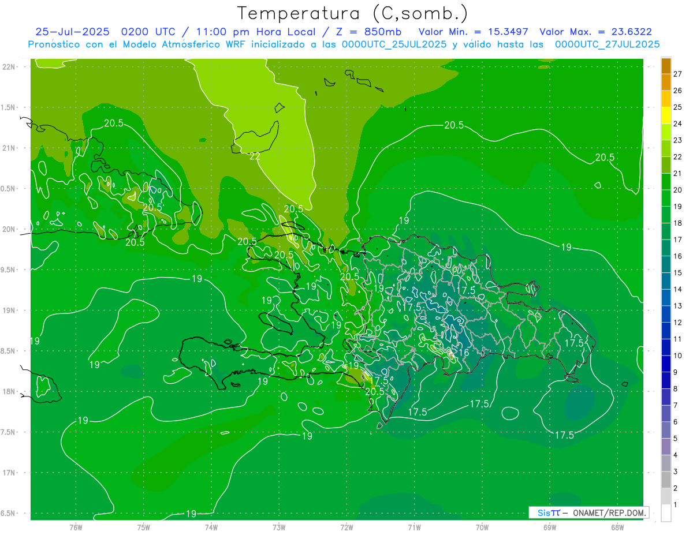
Task: Select valid-until time '0000UTC_27JUL2025'
Action: point(607,44)
